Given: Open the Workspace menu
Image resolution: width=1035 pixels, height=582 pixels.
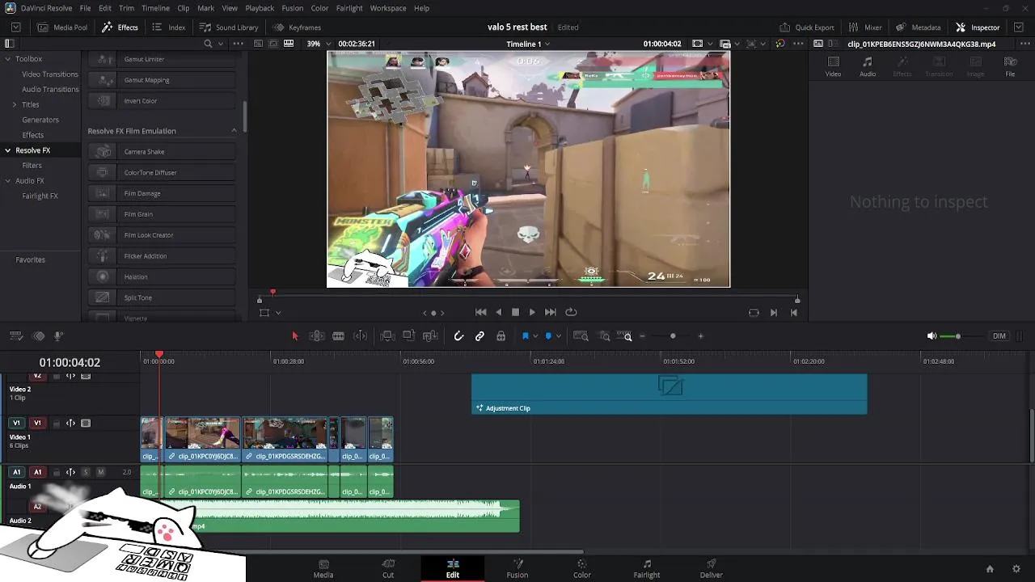Looking at the screenshot, I should [388, 8].
